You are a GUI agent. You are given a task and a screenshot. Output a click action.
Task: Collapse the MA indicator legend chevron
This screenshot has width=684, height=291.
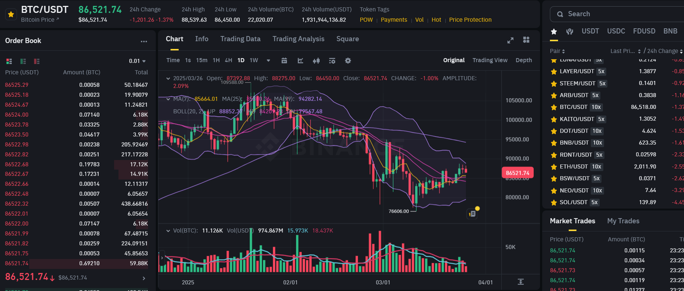coord(168,99)
